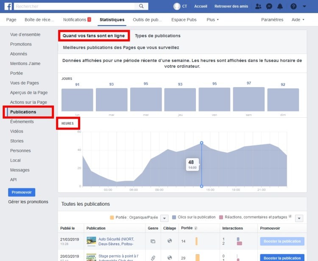Image resolution: width=318 pixels, height=261 pixels.
Task: Click globe targeting icon for Stage permis post
Action: click(x=170, y=258)
